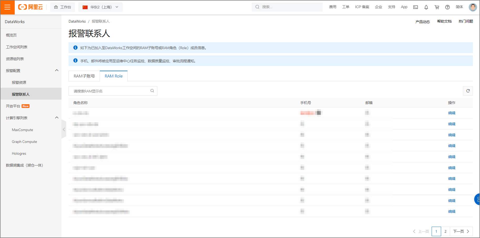
Task: Click the Alibaba Cloud logo
Action: click(30, 7)
